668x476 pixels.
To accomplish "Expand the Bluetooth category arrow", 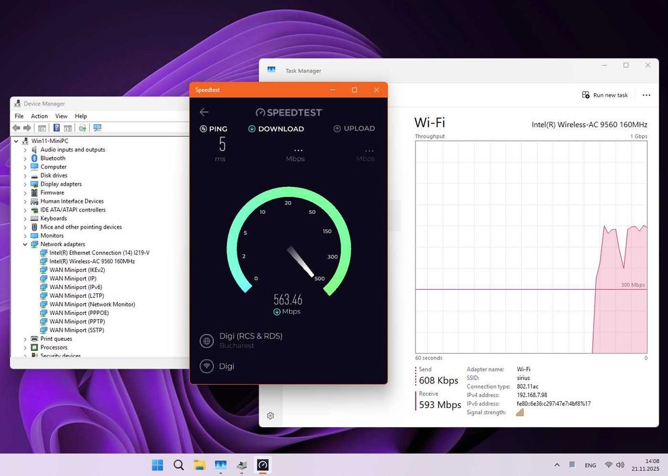I will pos(25,158).
